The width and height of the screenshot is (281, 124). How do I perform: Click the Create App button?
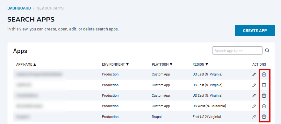coord(255,30)
